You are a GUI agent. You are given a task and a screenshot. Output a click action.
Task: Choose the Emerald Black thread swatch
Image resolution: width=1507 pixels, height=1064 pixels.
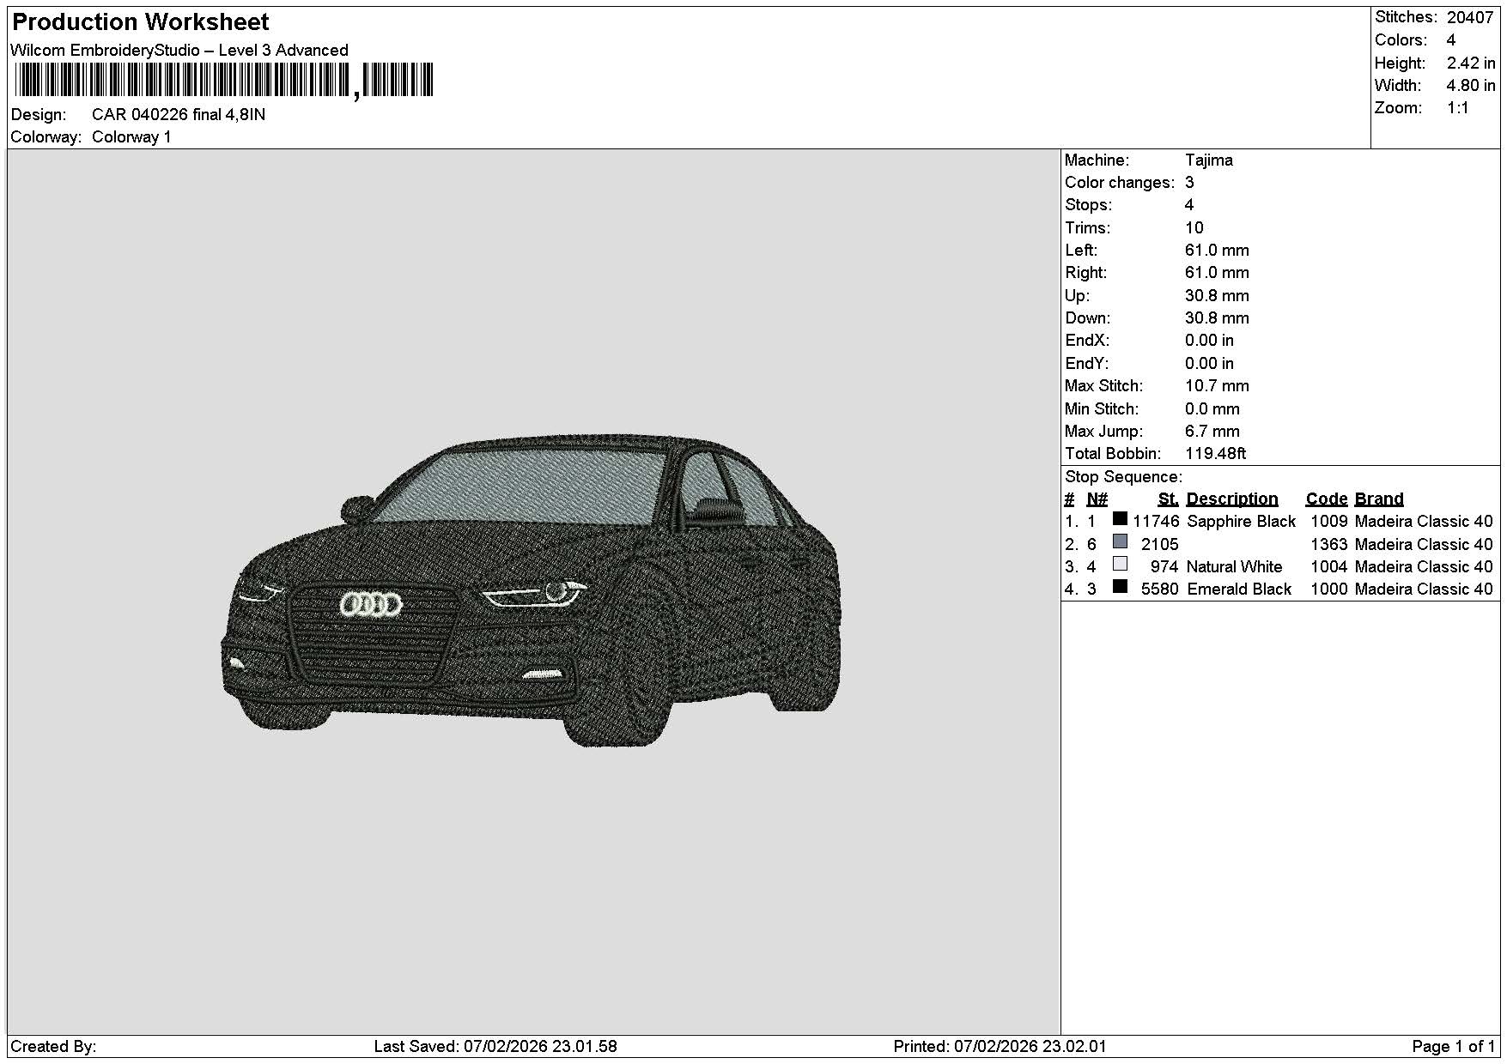pyautogui.click(x=1120, y=586)
